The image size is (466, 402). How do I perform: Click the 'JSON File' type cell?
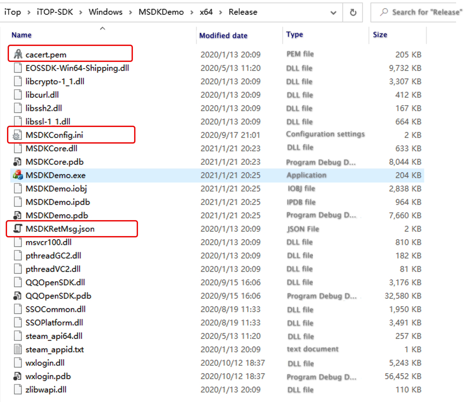(303, 229)
